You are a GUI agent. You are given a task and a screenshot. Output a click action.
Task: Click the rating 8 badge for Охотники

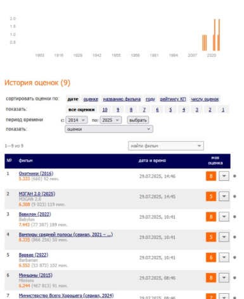(211, 176)
